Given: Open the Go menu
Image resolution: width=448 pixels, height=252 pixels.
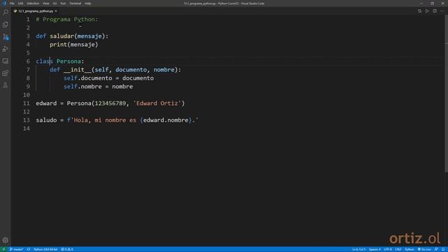Looking at the screenshot, I should 55,3.
